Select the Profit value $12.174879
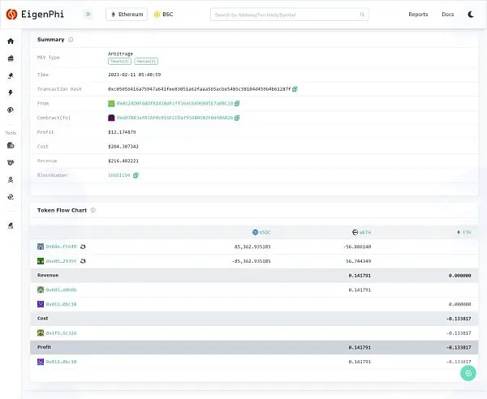487x399 pixels. [122, 132]
